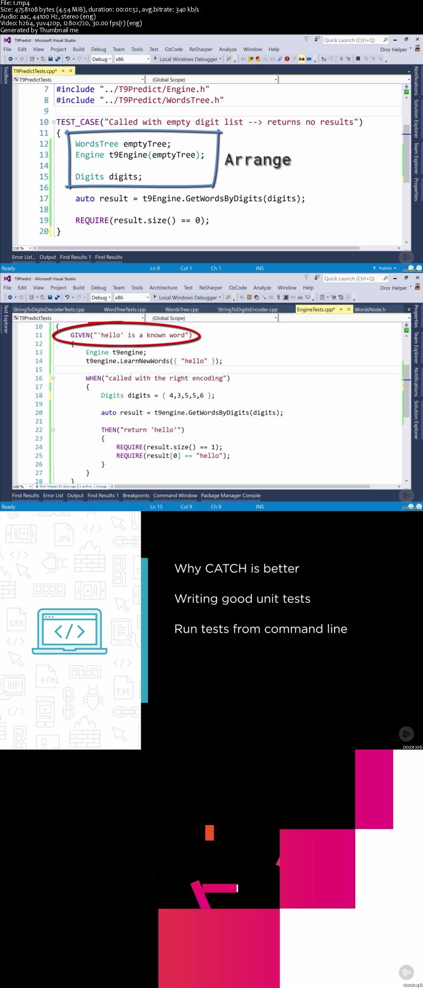Collapse TEST_CASE outlining at line 10

click(x=54, y=122)
